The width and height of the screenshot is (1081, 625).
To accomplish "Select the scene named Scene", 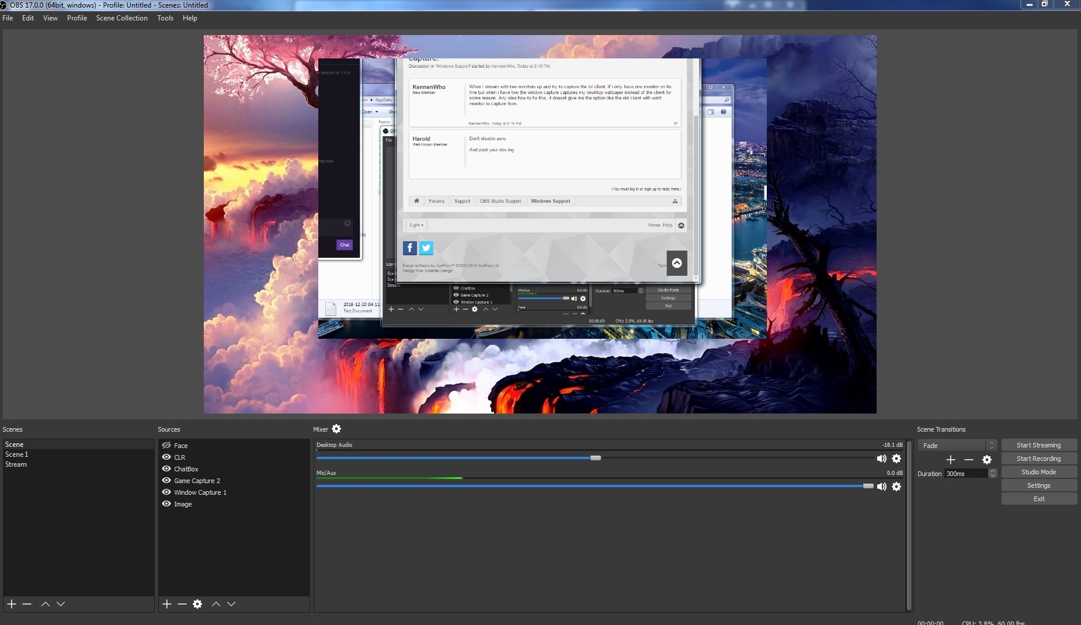I will click(x=79, y=445).
